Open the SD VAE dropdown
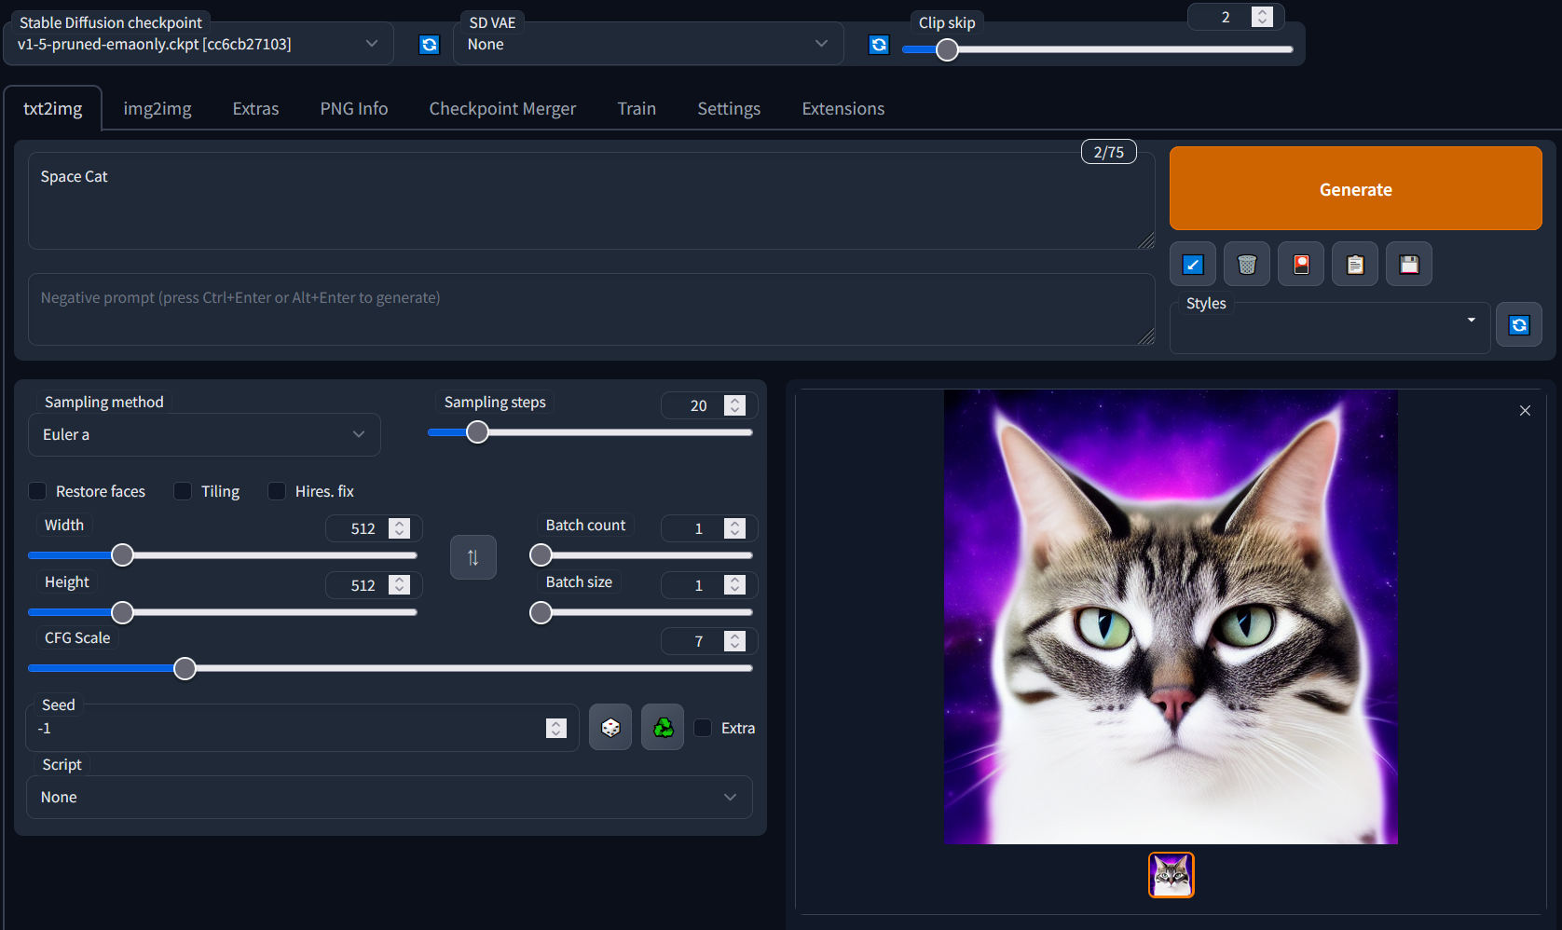This screenshot has height=930, width=1562. click(x=648, y=44)
